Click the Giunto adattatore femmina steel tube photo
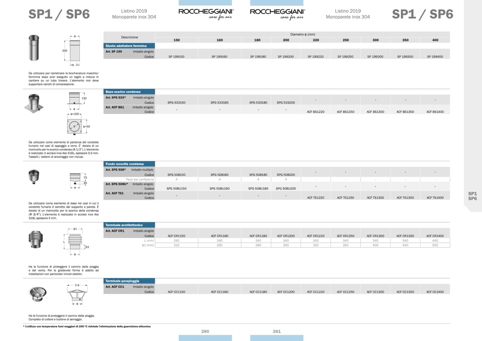The height and width of the screenshot is (341, 482). pos(34,48)
